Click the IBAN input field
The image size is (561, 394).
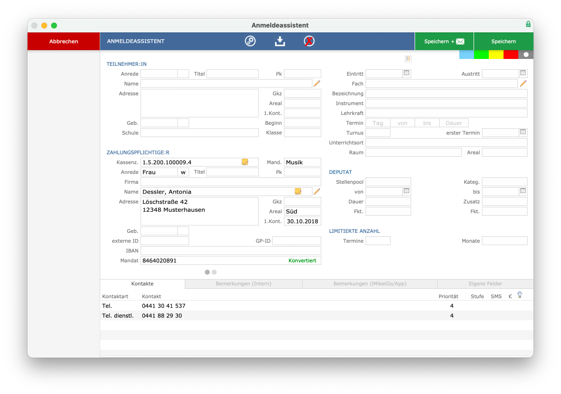click(231, 251)
